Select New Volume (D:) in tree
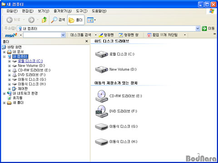 [31, 66]
